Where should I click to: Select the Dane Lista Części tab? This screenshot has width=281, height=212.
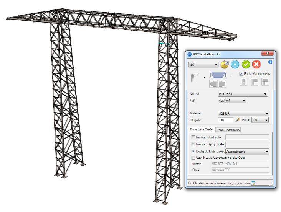(x=202, y=130)
